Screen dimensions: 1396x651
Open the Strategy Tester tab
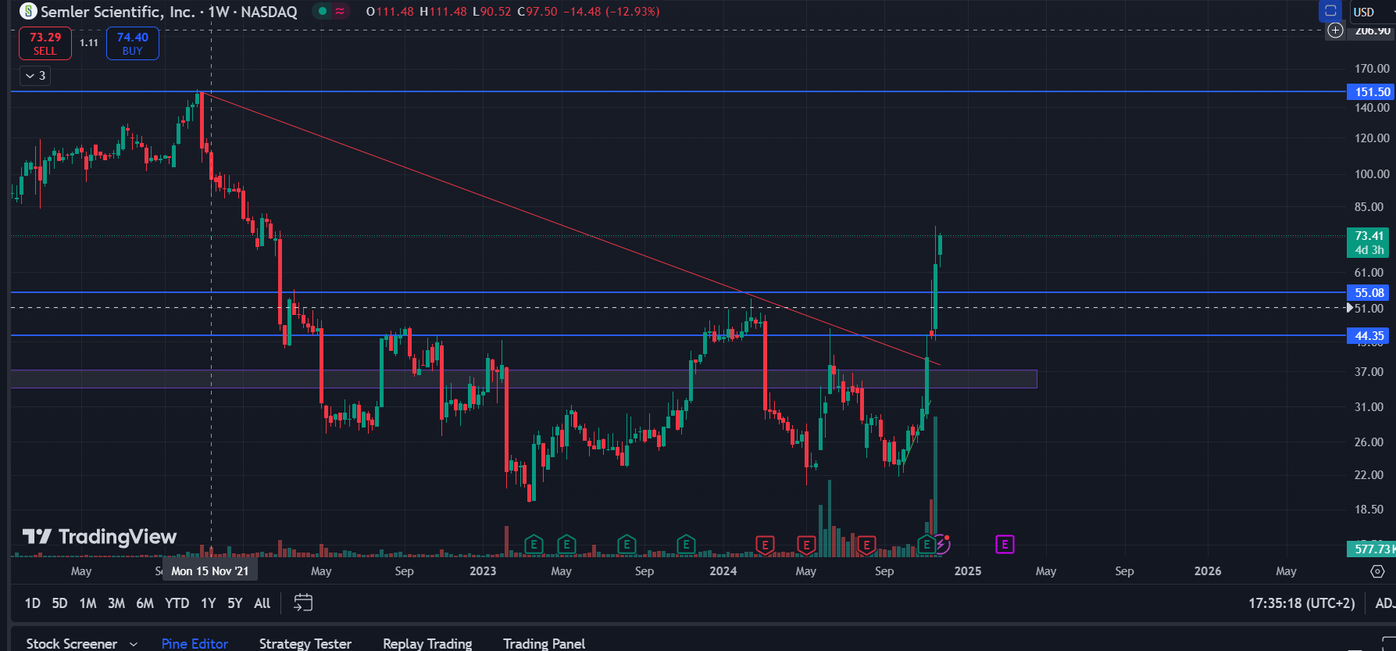(305, 643)
